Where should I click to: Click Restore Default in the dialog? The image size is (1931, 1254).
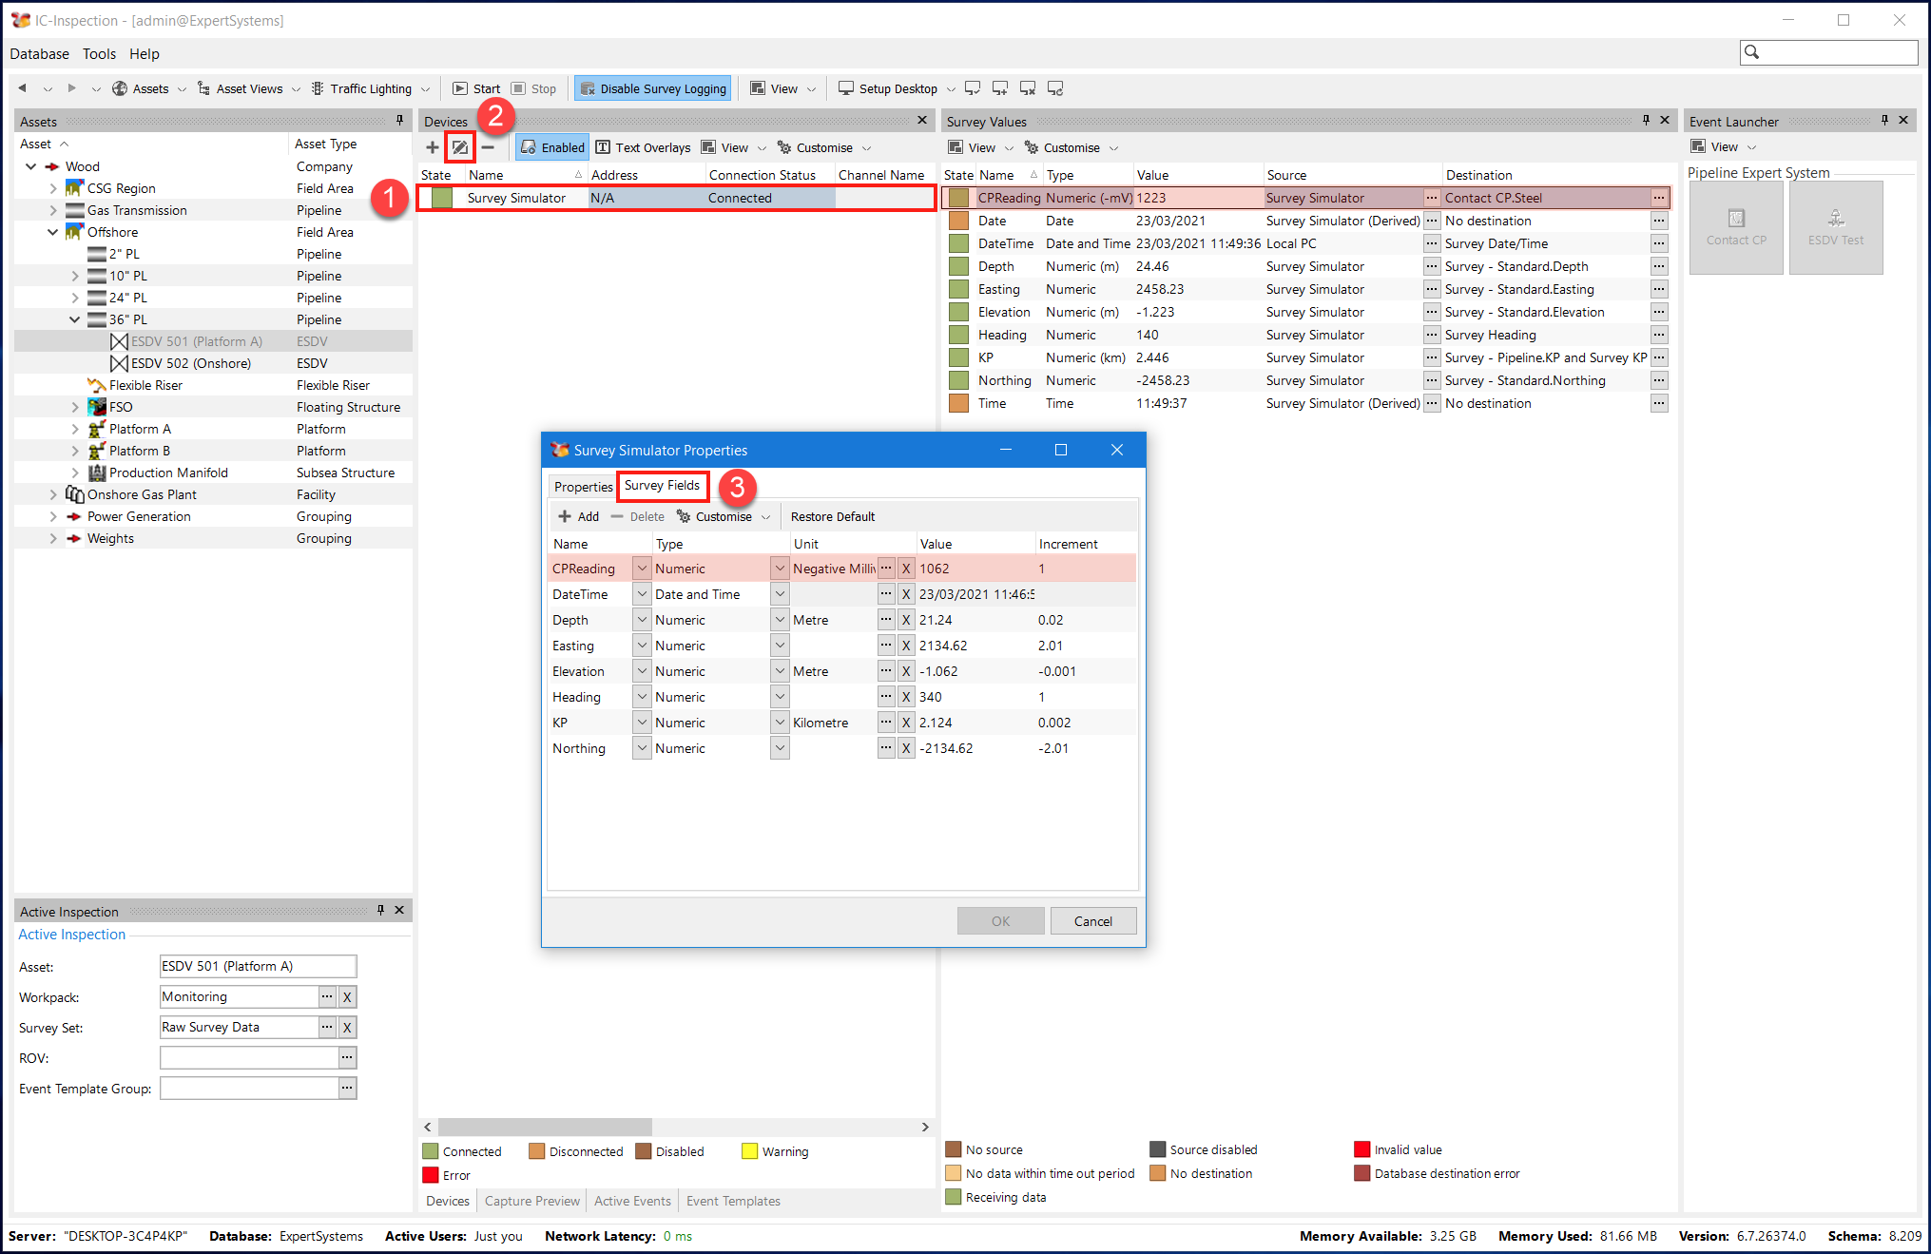(832, 516)
